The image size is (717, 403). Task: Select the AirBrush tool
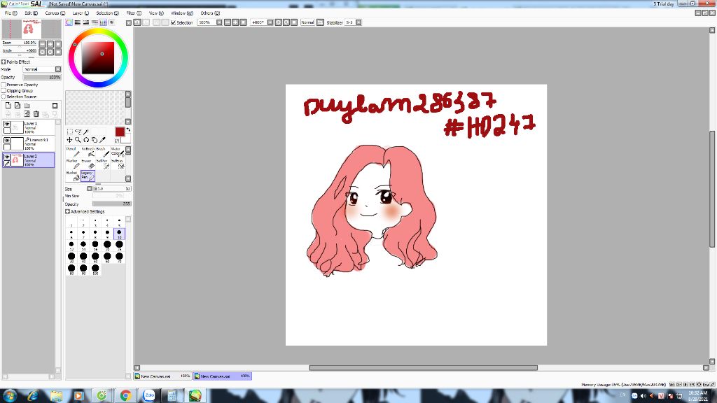[x=88, y=152]
